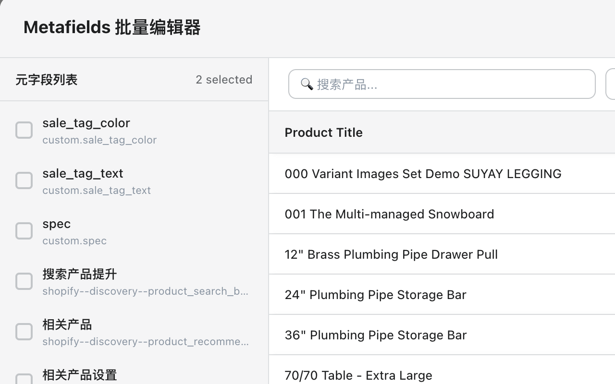Select the 36" Plumbing Pipe Storage Bar product

(375, 335)
